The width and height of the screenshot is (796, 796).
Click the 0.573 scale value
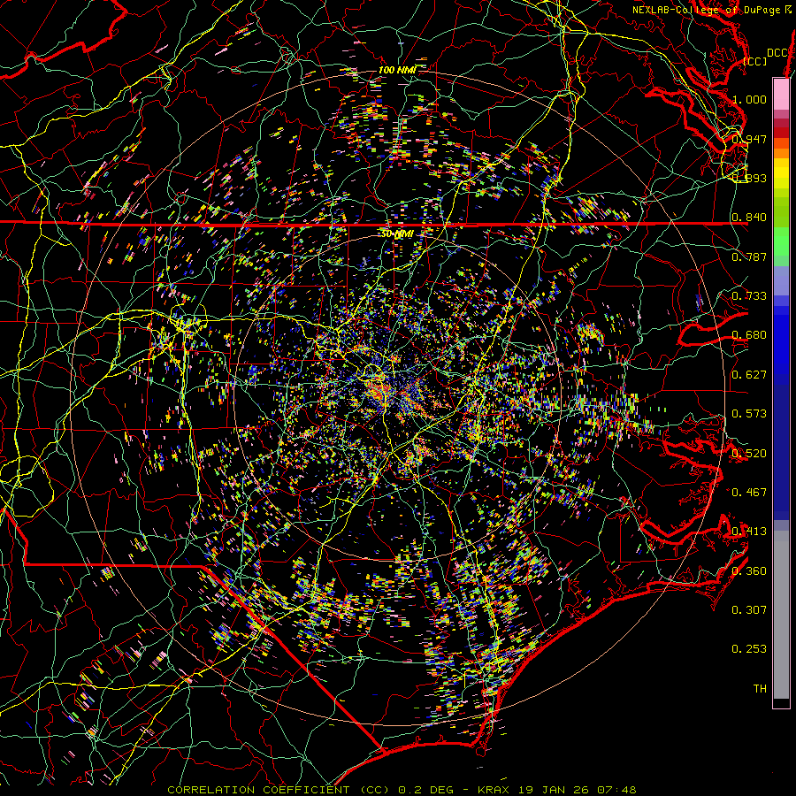click(x=749, y=414)
